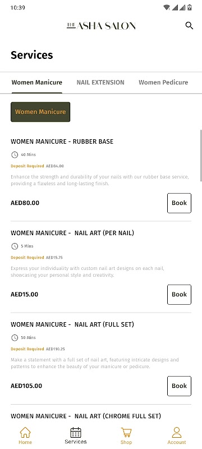Switch to the Women Pedicure tab
The width and height of the screenshot is (202, 449).
163,83
